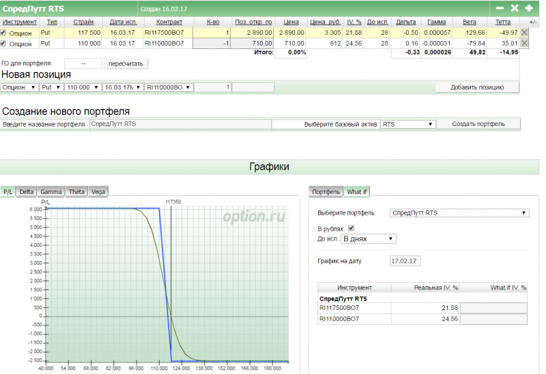Image resolution: width=546 pixels, height=374 pixels.
Task: Click the minus icon in green header
Action: (x=500, y=8)
